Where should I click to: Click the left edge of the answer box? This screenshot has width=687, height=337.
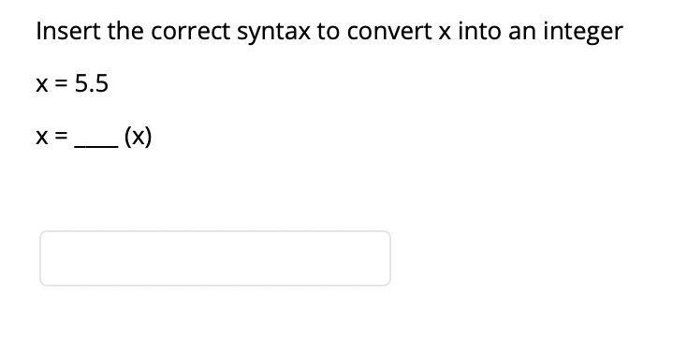(42, 258)
